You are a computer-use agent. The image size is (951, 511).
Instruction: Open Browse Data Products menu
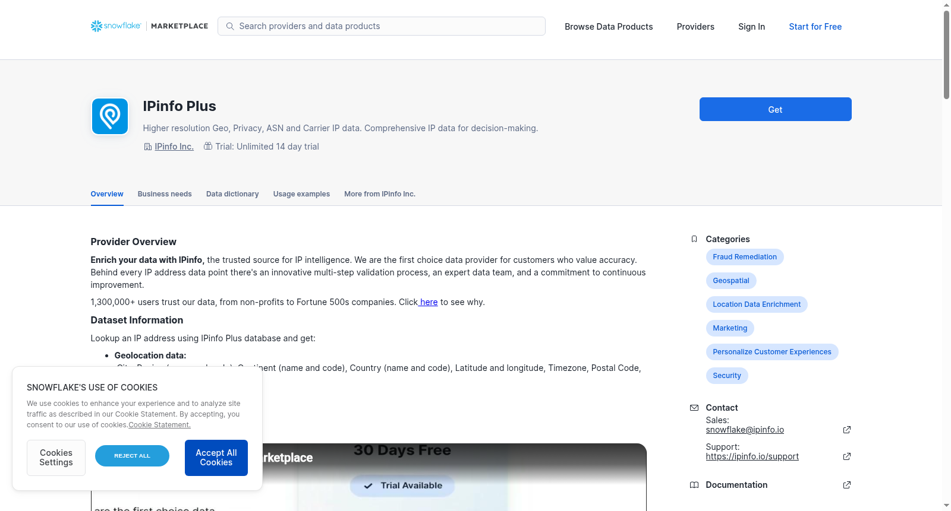pos(609,27)
